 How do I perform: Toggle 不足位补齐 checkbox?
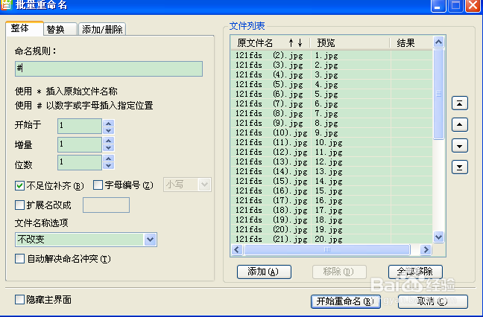point(19,185)
